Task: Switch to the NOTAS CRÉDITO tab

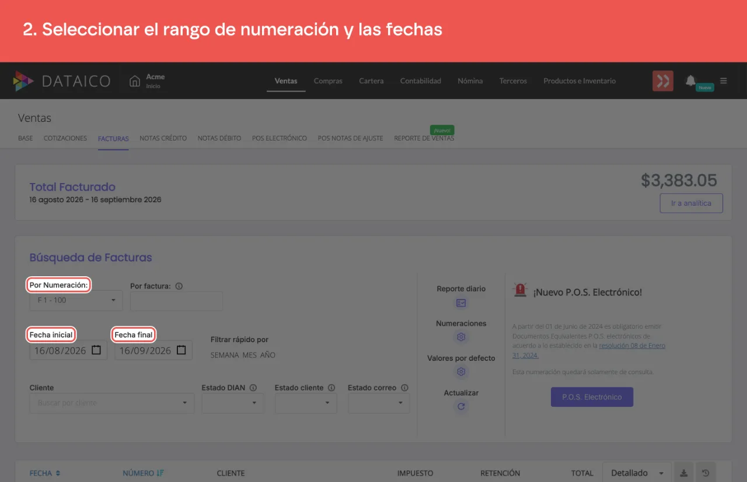Action: click(x=163, y=138)
